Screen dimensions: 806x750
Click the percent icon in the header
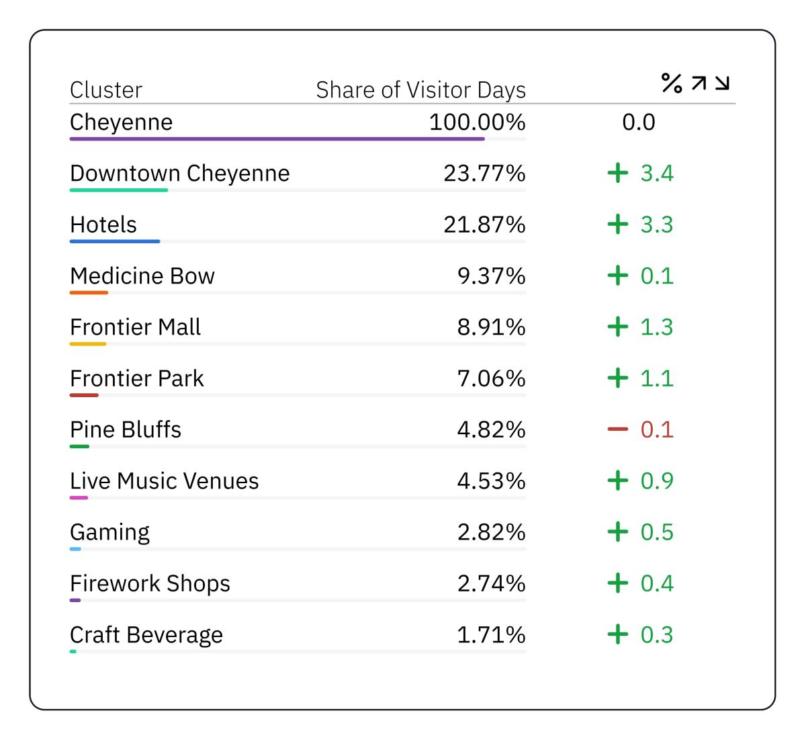[x=671, y=83]
